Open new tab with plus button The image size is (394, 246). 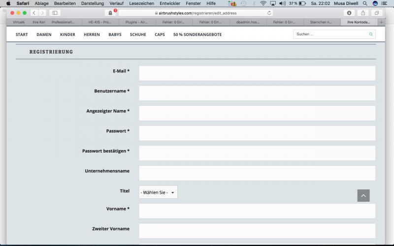[x=381, y=22]
